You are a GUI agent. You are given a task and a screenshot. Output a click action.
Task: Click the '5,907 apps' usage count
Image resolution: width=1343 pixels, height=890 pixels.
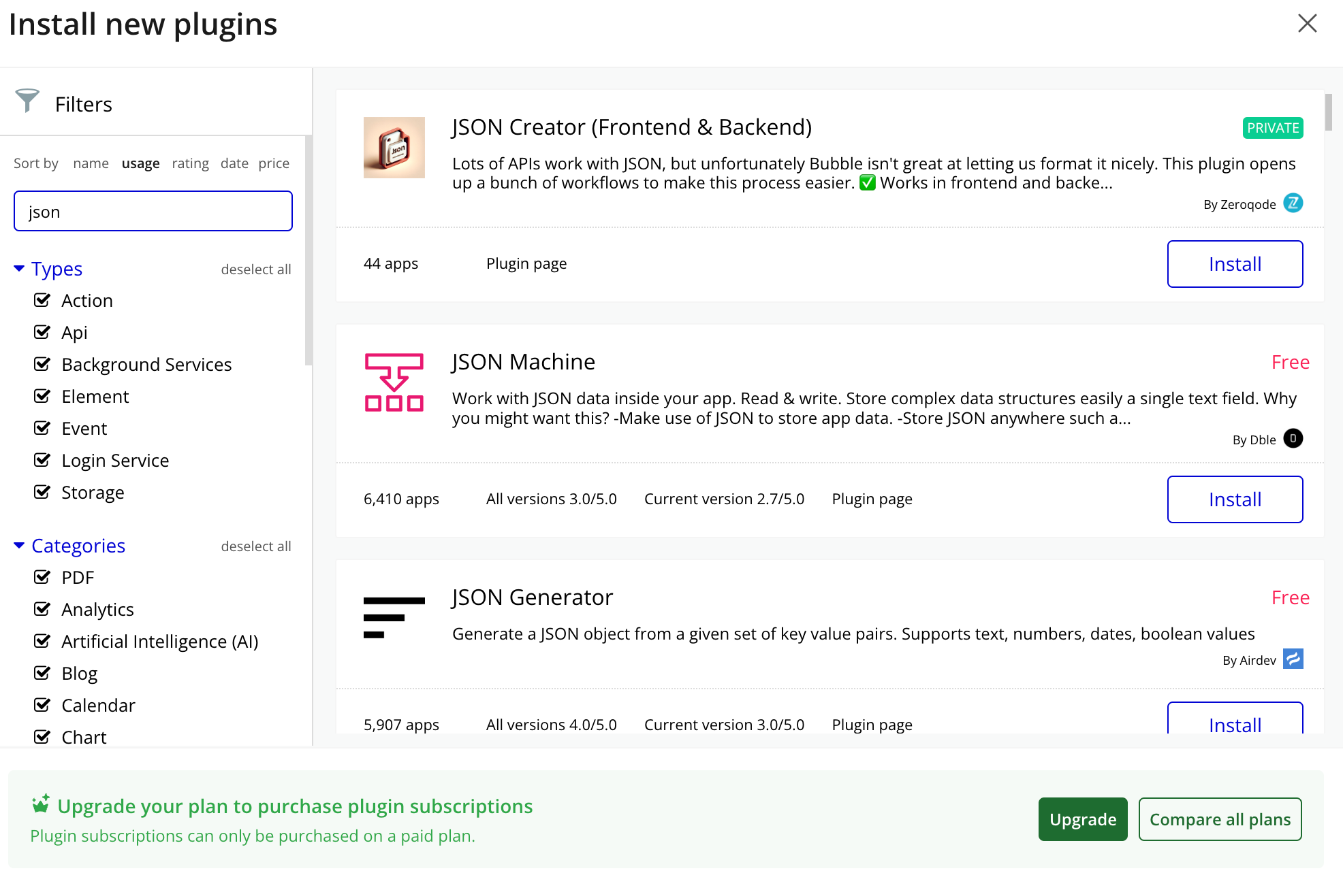(401, 725)
